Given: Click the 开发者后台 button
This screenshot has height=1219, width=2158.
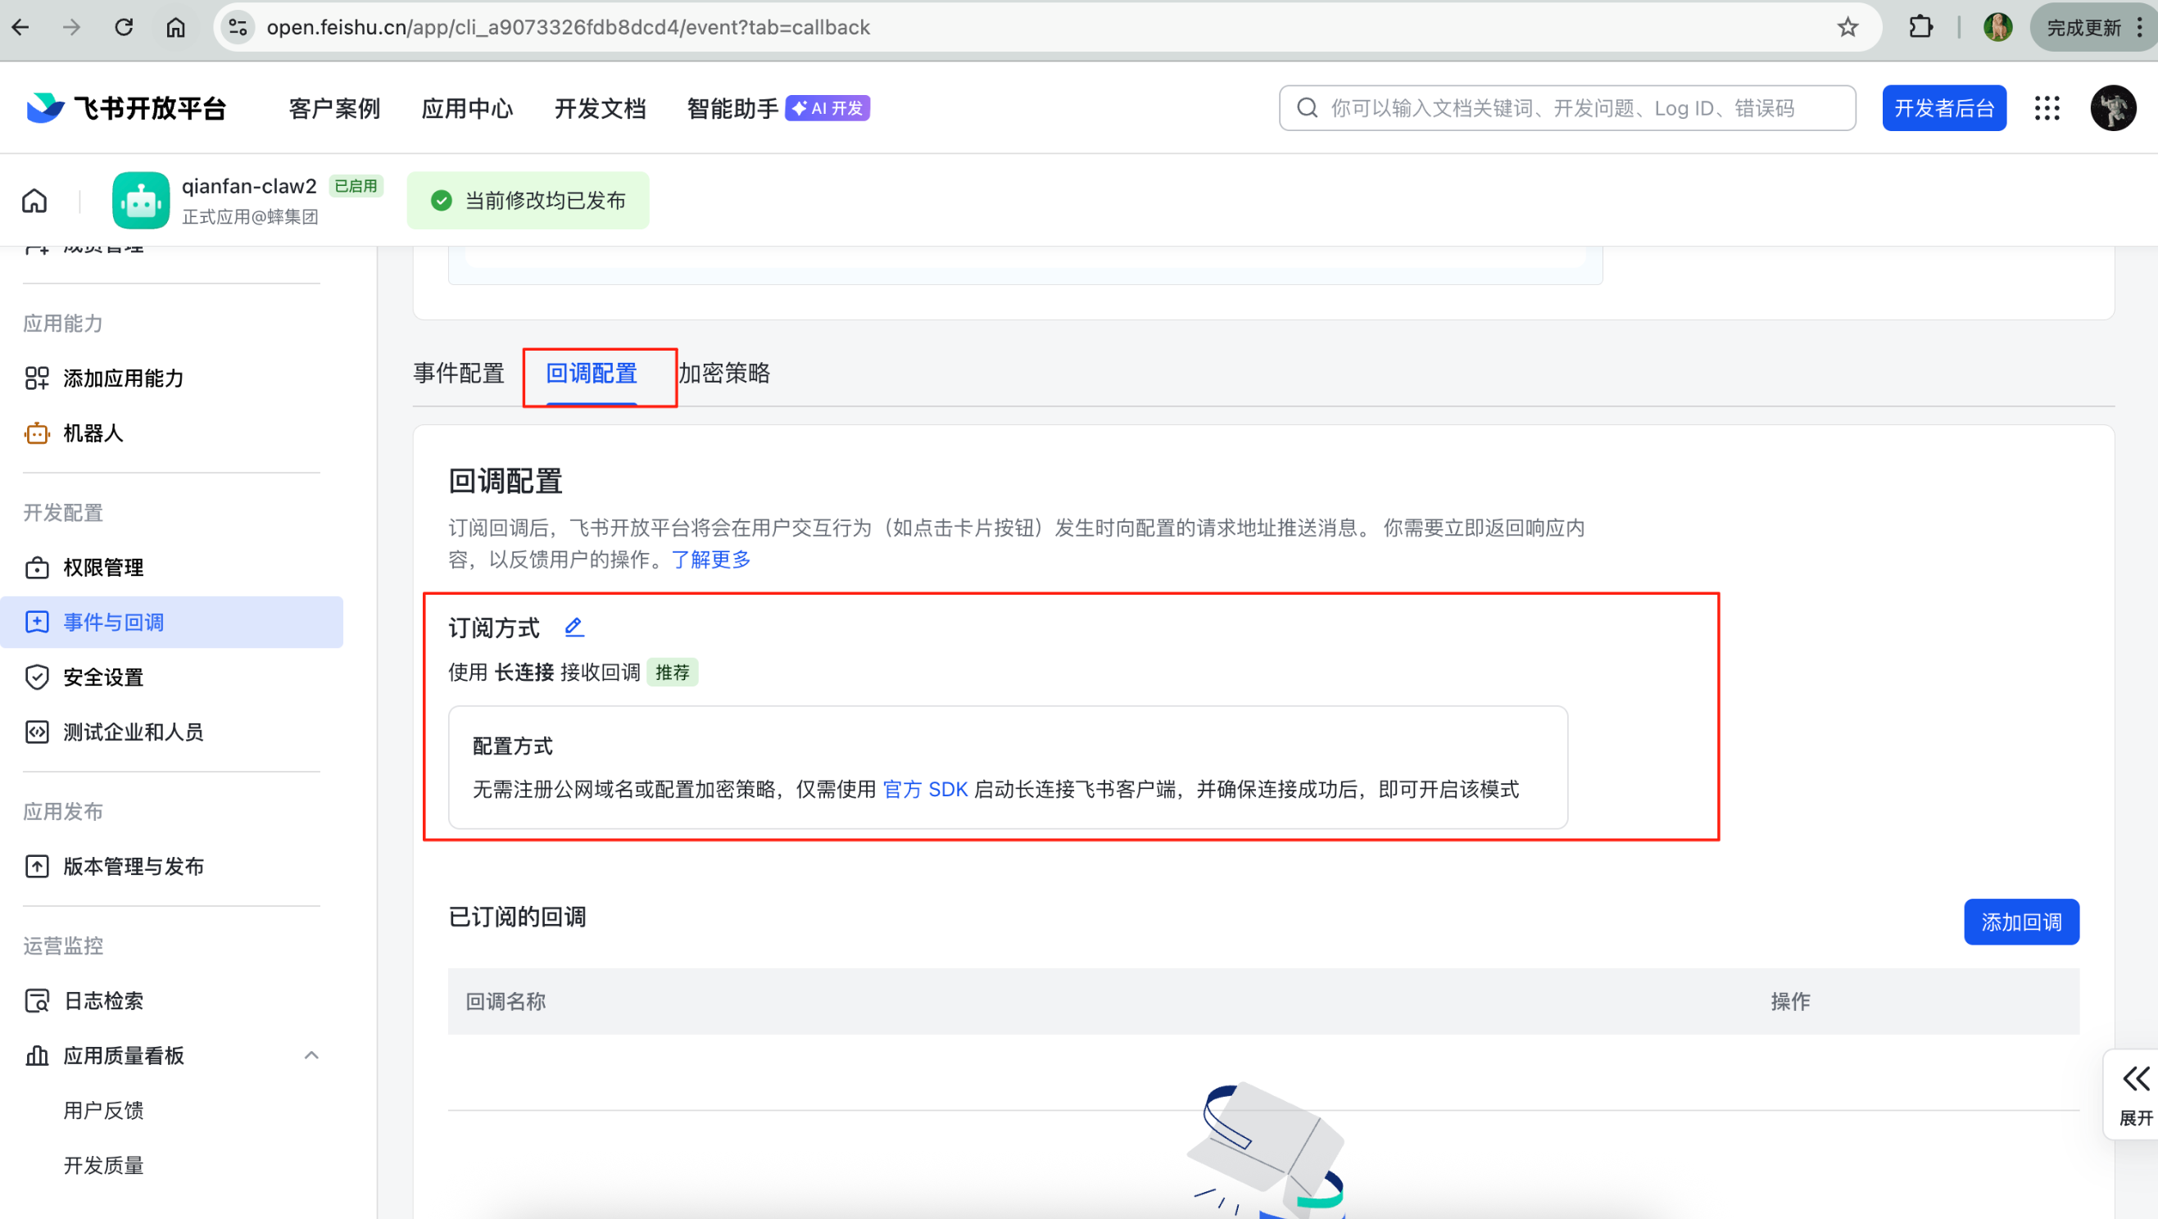Looking at the screenshot, I should pyautogui.click(x=1943, y=108).
